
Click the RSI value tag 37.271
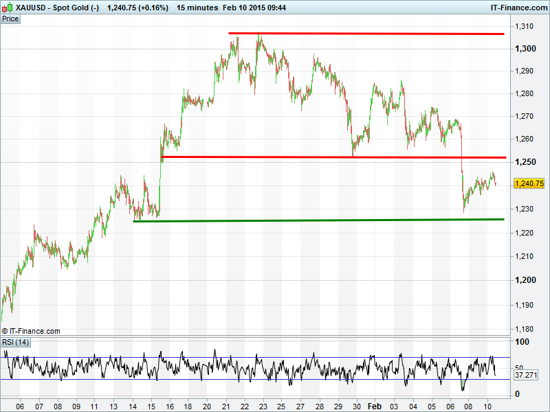(x=525, y=376)
